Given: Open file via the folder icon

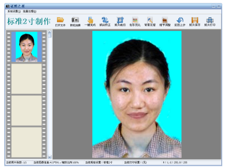Looking at the screenshot, I should [x=60, y=22].
